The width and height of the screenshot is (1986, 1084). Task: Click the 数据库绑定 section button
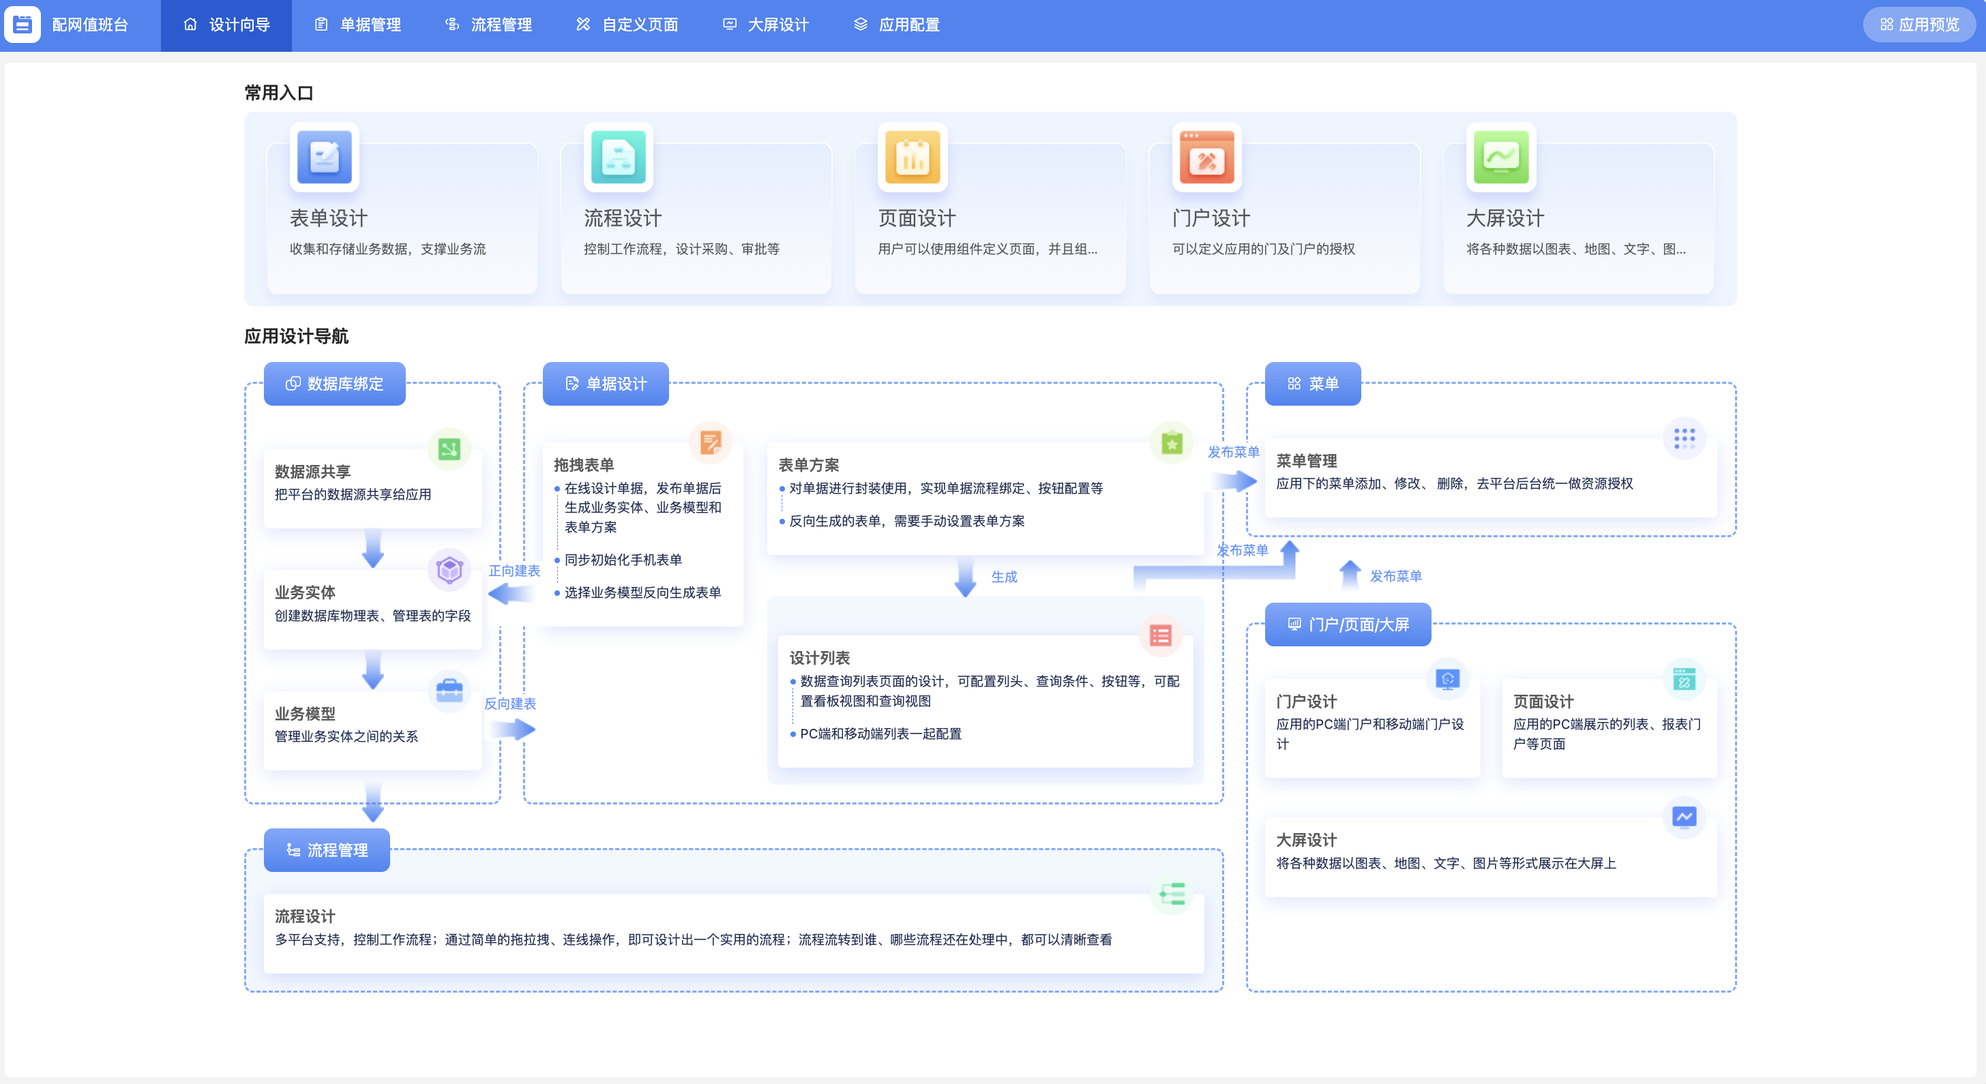pyautogui.click(x=335, y=384)
